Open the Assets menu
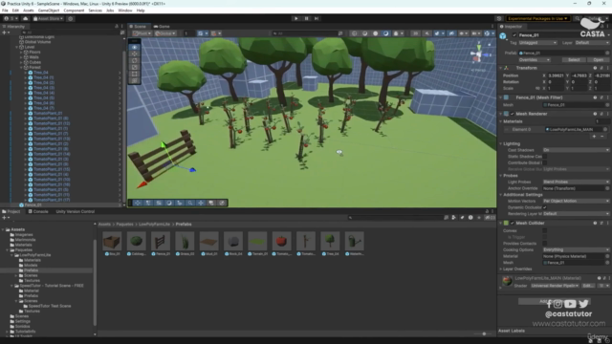This screenshot has width=612, height=344. 29,11
